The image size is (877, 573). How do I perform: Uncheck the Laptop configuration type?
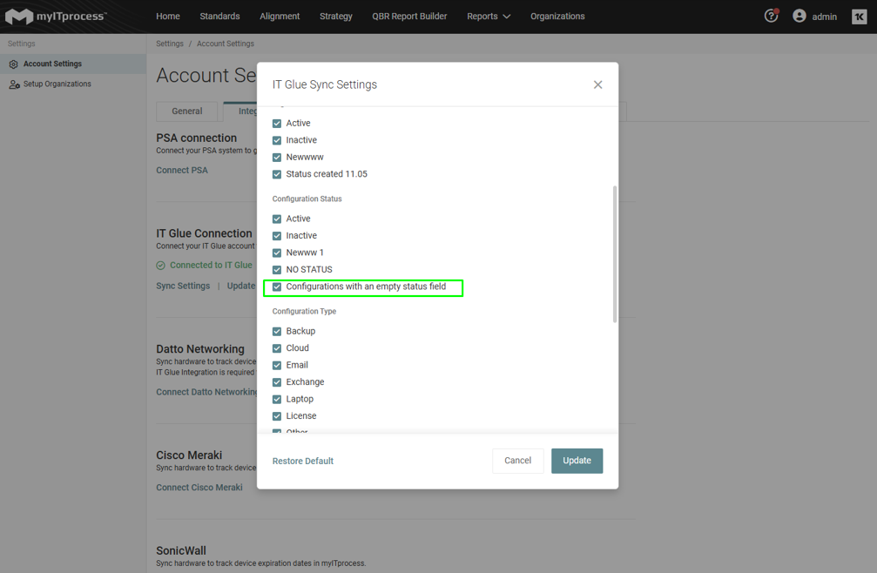click(277, 399)
